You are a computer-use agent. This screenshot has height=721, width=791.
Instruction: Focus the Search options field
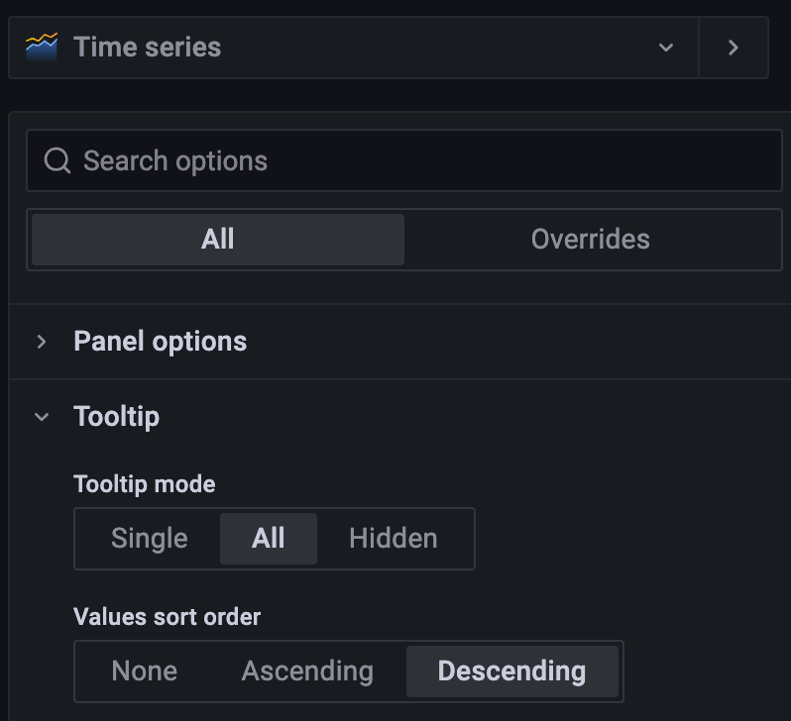(416, 160)
